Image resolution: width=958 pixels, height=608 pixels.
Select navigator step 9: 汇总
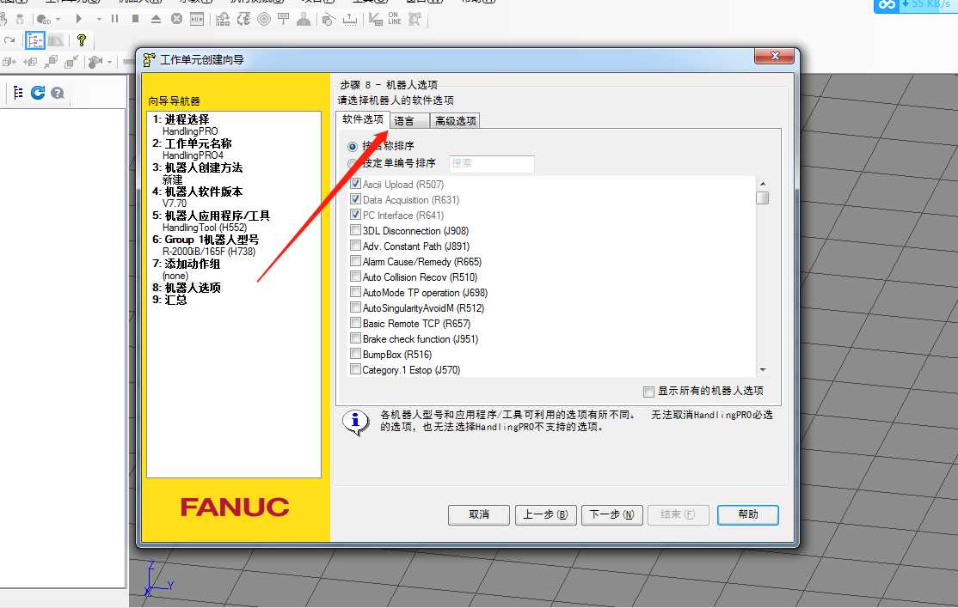pos(169,300)
